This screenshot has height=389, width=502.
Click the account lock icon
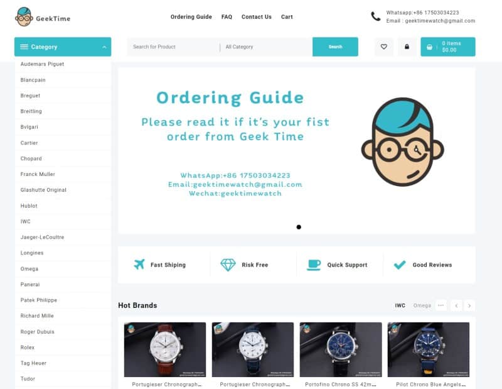407,47
